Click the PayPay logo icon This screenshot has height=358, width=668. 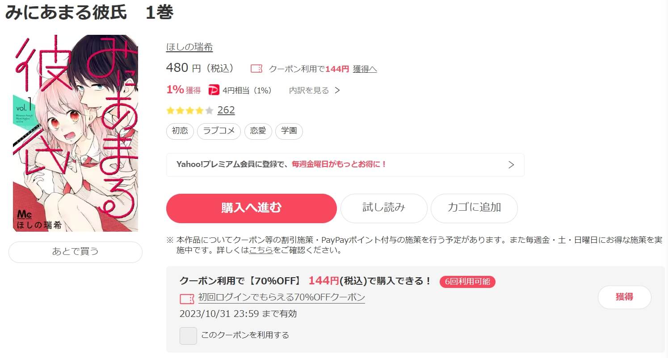click(x=214, y=91)
